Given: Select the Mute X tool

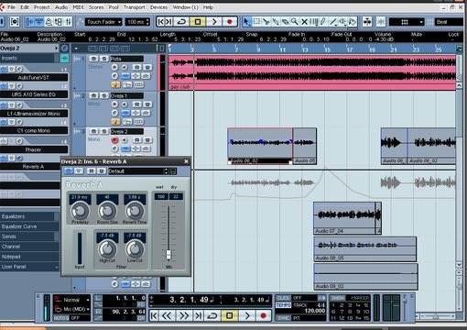Looking at the screenshot, I should (x=304, y=22).
